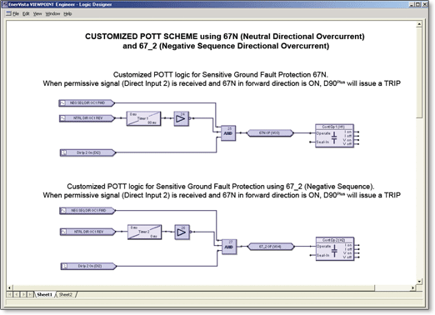Click vertical scrollbar down arrow

tap(419, 282)
